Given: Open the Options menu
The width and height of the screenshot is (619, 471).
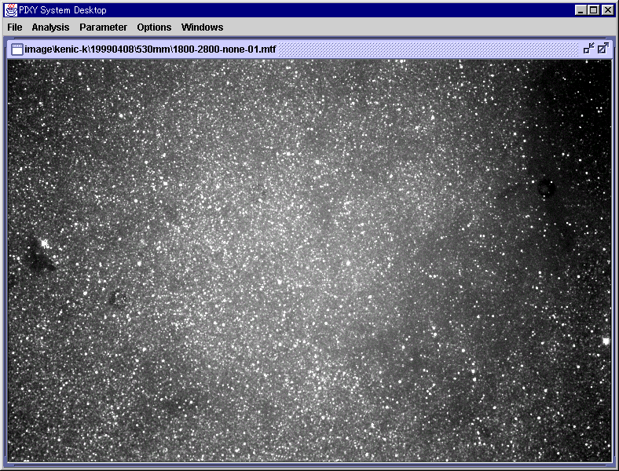Looking at the screenshot, I should pos(154,27).
